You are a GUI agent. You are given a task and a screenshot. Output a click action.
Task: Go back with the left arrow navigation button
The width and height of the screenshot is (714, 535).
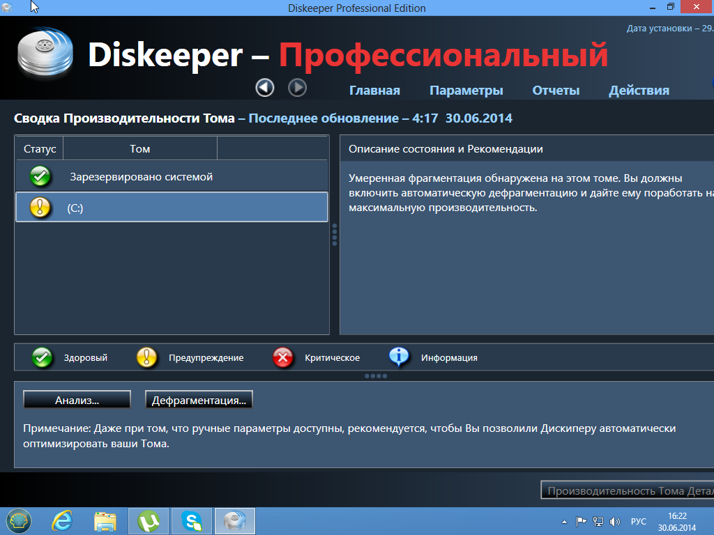264,87
